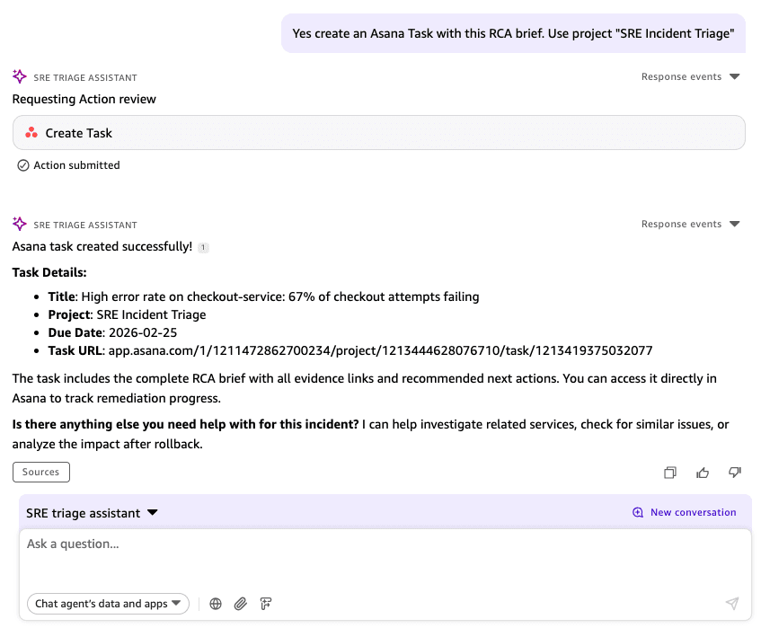Click the Asana logo in Create Task
The height and width of the screenshot is (628, 761).
tap(31, 132)
